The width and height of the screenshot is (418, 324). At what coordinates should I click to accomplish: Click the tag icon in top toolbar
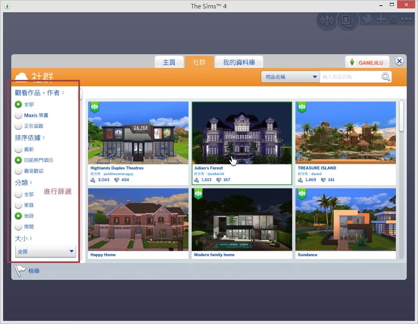(368, 19)
